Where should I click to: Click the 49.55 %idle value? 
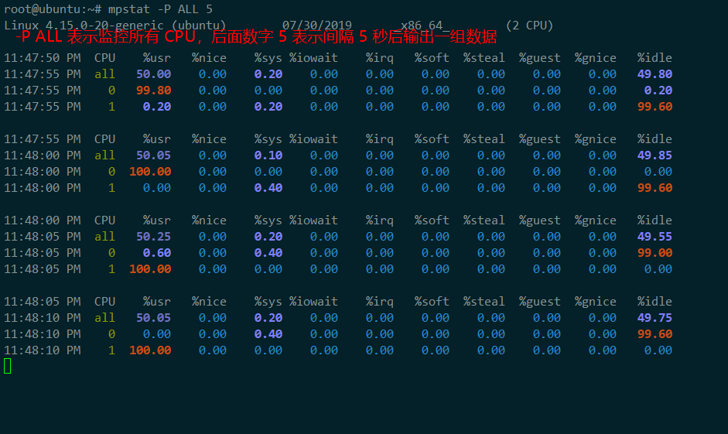[x=655, y=237]
